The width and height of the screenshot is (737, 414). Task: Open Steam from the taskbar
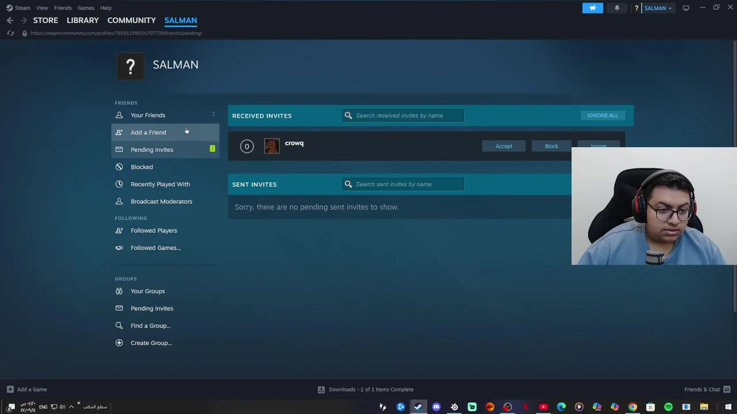[419, 407]
